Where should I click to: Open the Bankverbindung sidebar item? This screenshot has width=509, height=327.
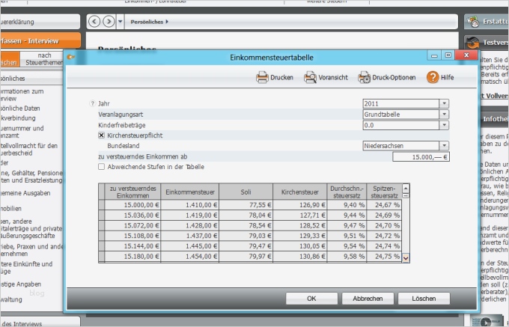tap(18, 118)
